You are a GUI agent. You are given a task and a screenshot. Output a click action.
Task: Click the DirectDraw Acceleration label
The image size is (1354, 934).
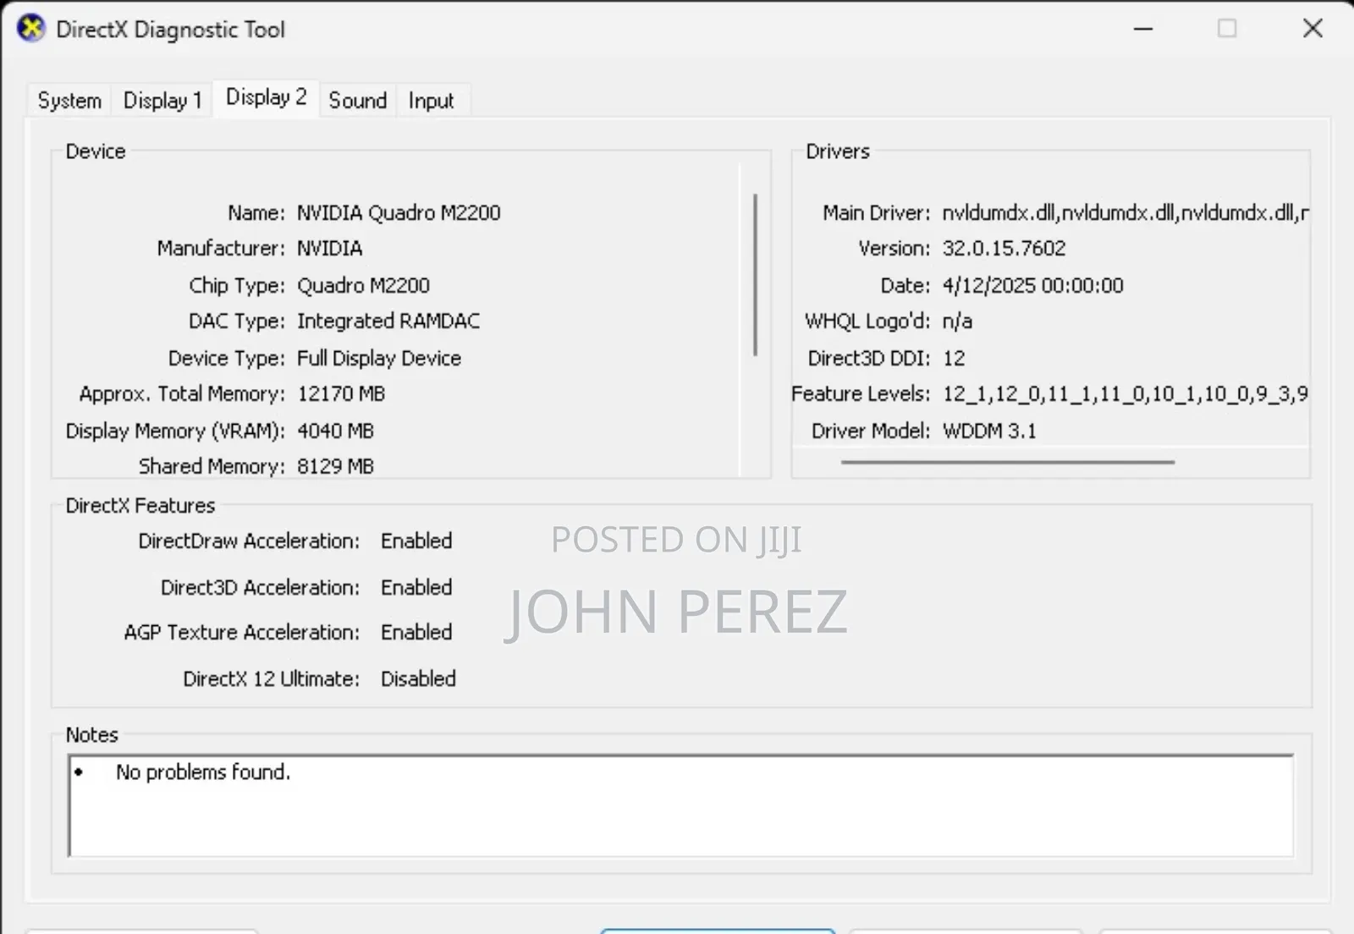coord(249,541)
